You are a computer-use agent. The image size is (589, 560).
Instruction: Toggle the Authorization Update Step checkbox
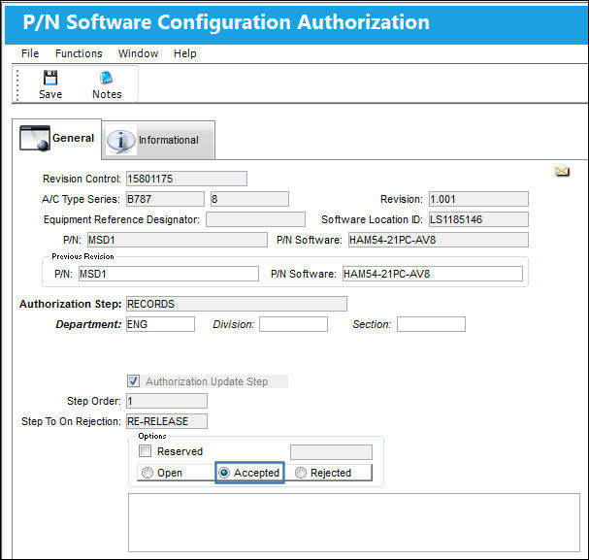point(133,381)
